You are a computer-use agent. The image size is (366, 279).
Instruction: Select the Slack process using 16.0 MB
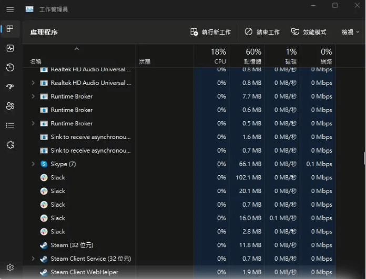[x=179, y=218]
